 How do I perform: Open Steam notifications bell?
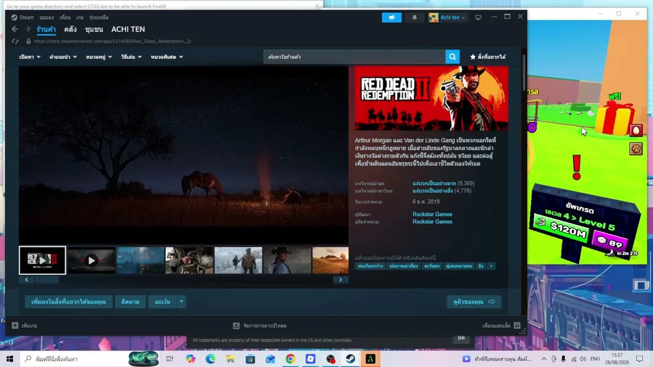(x=414, y=17)
